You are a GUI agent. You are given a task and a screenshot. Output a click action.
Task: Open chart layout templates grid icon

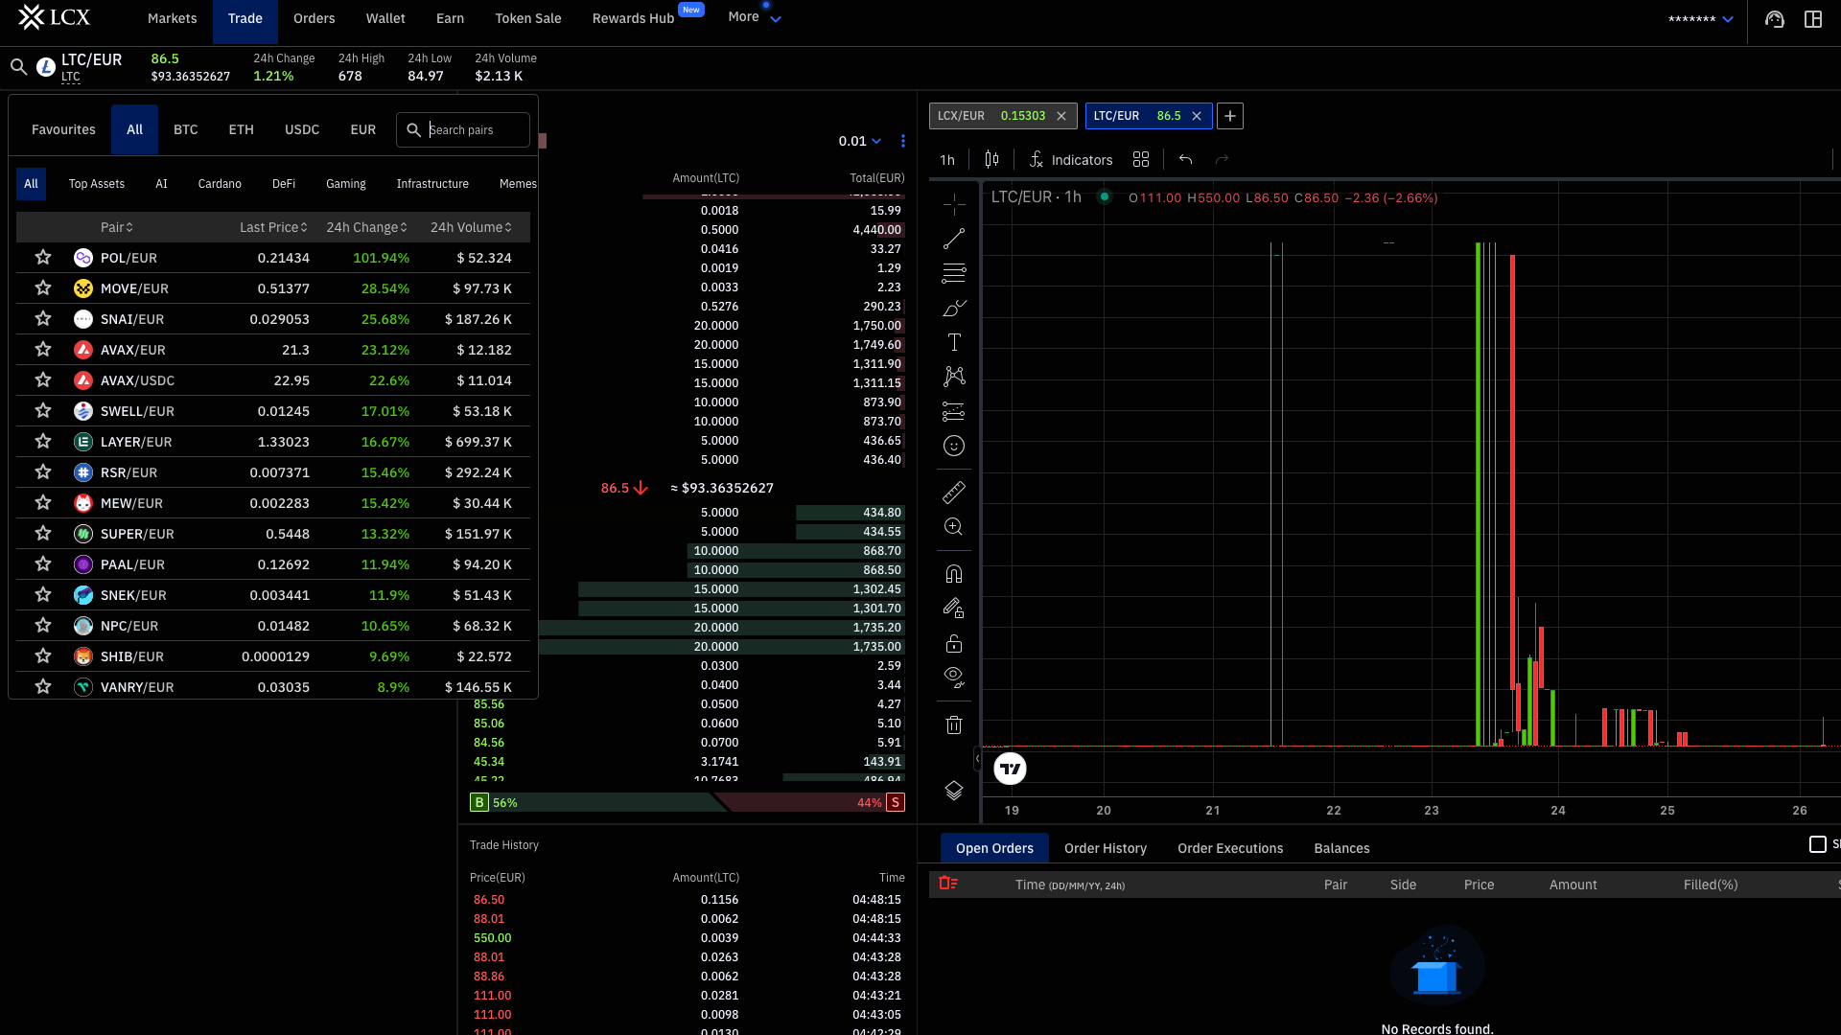pyautogui.click(x=1141, y=160)
